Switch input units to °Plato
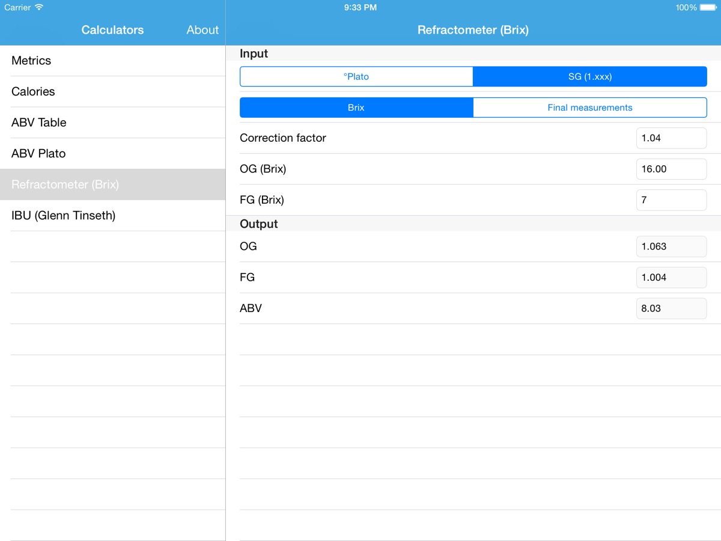Screen dimensions: 721x541 (x=356, y=76)
